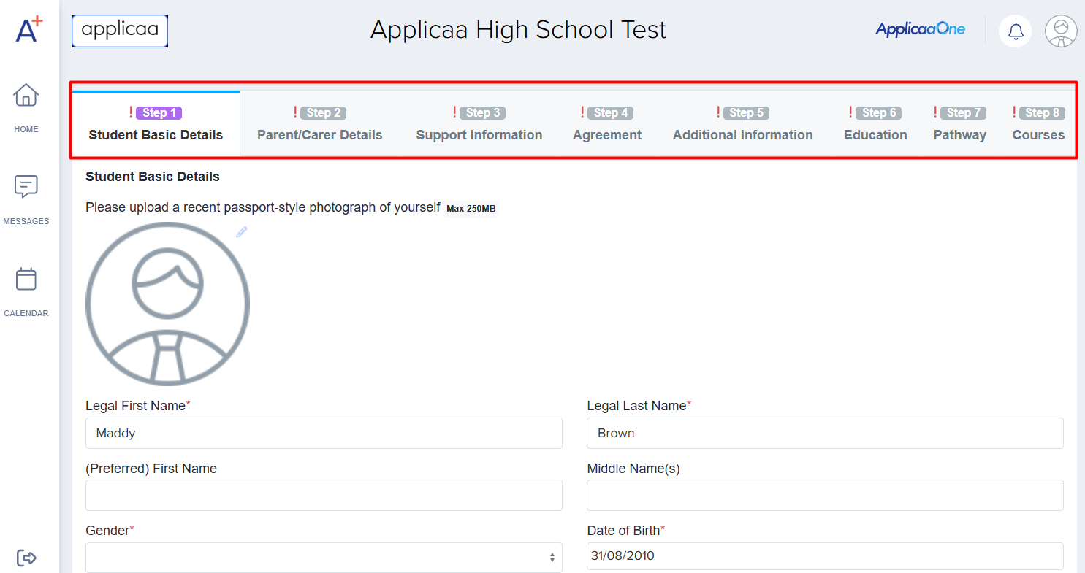Expand the Gender dropdown
Image resolution: width=1085 pixels, height=573 pixels.
[324, 557]
